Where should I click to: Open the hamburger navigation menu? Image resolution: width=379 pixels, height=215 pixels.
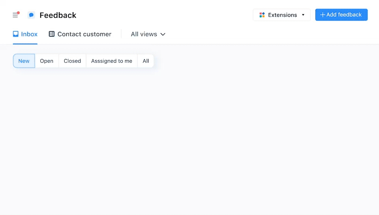[15, 15]
